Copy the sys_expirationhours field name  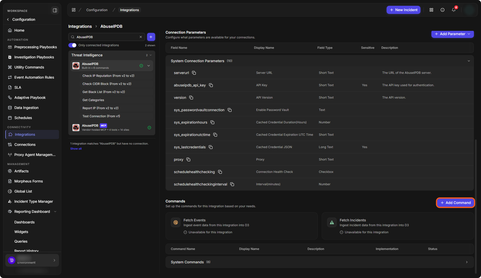pos(212,122)
